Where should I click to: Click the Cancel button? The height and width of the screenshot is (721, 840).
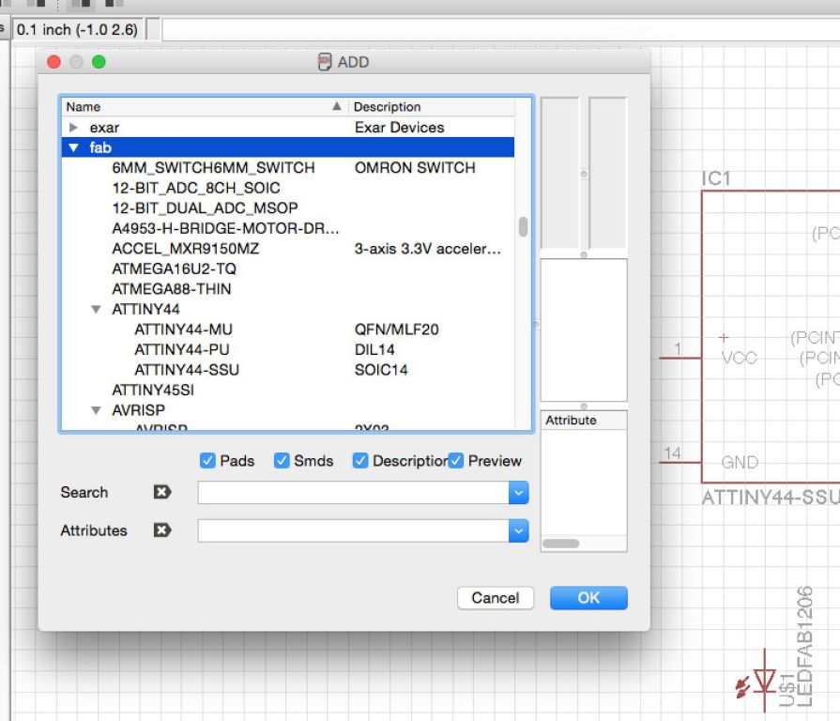click(496, 598)
